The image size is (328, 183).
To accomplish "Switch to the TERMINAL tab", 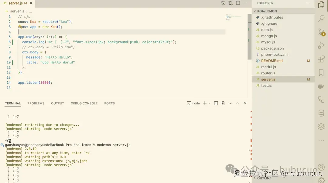I will (x=13, y=103).
